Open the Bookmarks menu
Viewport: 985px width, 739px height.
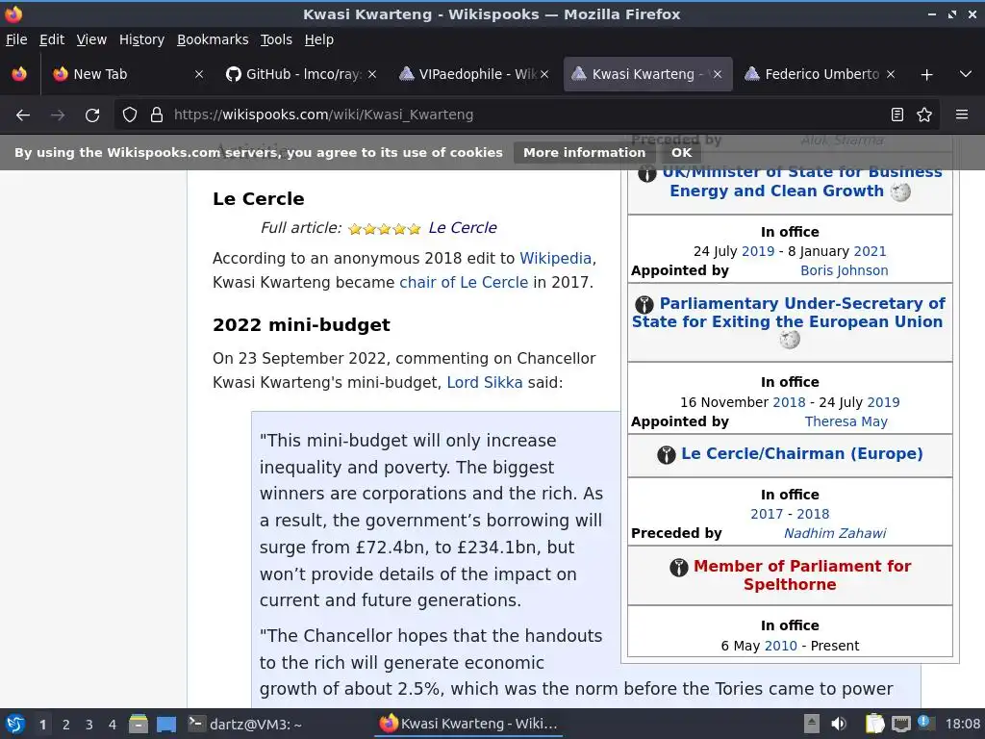click(213, 39)
